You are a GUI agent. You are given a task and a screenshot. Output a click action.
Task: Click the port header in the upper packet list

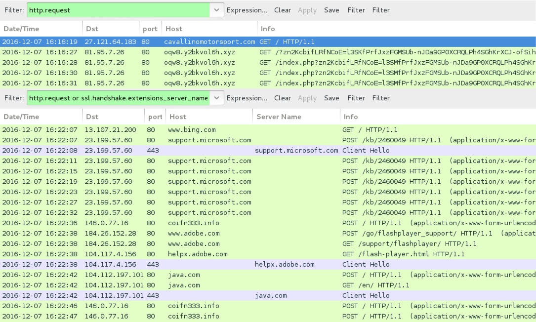150,29
